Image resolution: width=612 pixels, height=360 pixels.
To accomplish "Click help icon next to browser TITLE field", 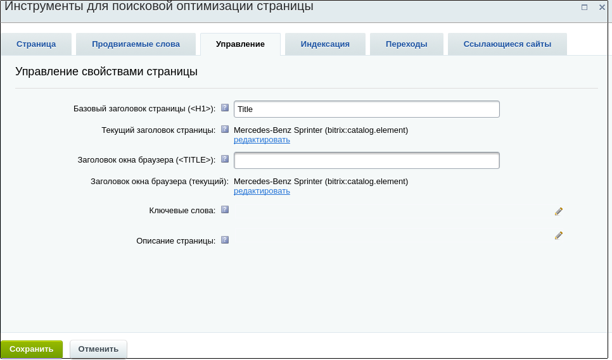I will 225,159.
